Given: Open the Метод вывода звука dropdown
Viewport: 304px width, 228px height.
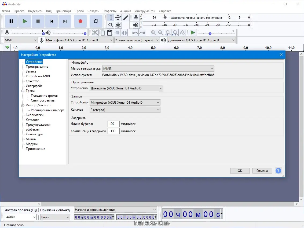Looking at the screenshot, I should [x=158, y=69].
